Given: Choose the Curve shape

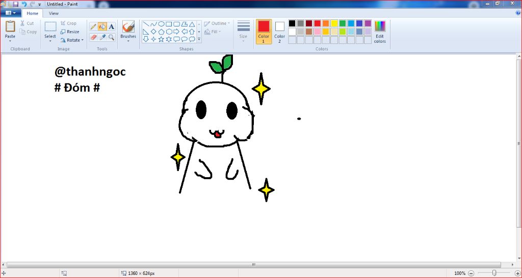Looking at the screenshot, I should tap(153, 24).
